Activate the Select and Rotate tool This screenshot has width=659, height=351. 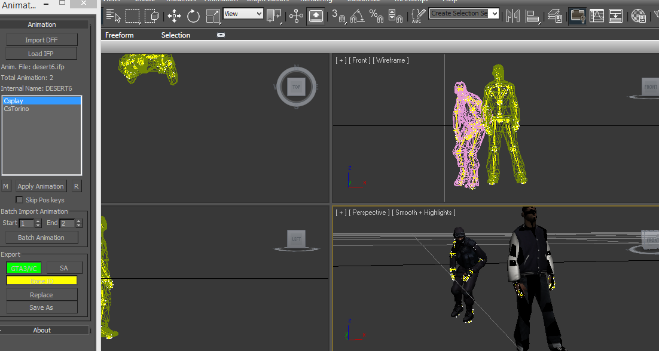click(x=193, y=16)
